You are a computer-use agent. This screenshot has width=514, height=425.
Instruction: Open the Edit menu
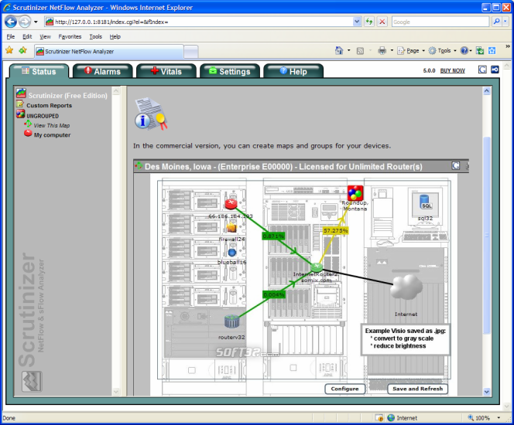coord(27,36)
